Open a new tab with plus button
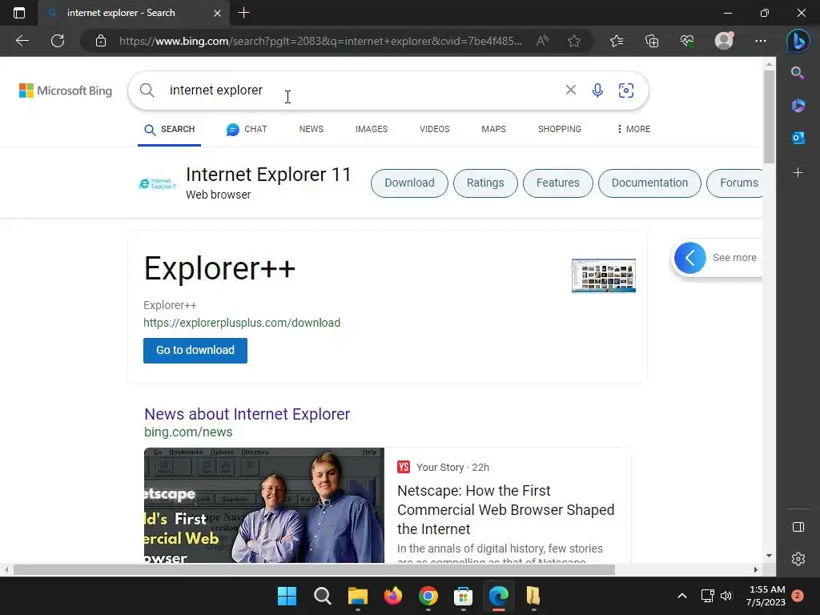 (x=243, y=13)
